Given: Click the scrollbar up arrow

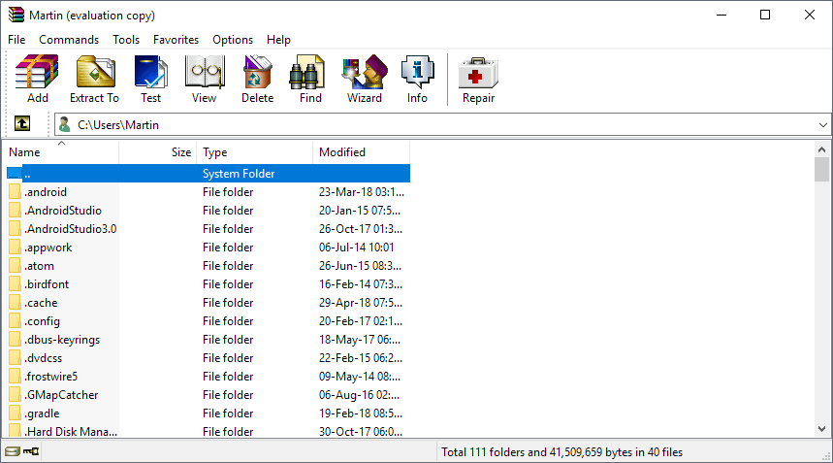Looking at the screenshot, I should [x=821, y=149].
